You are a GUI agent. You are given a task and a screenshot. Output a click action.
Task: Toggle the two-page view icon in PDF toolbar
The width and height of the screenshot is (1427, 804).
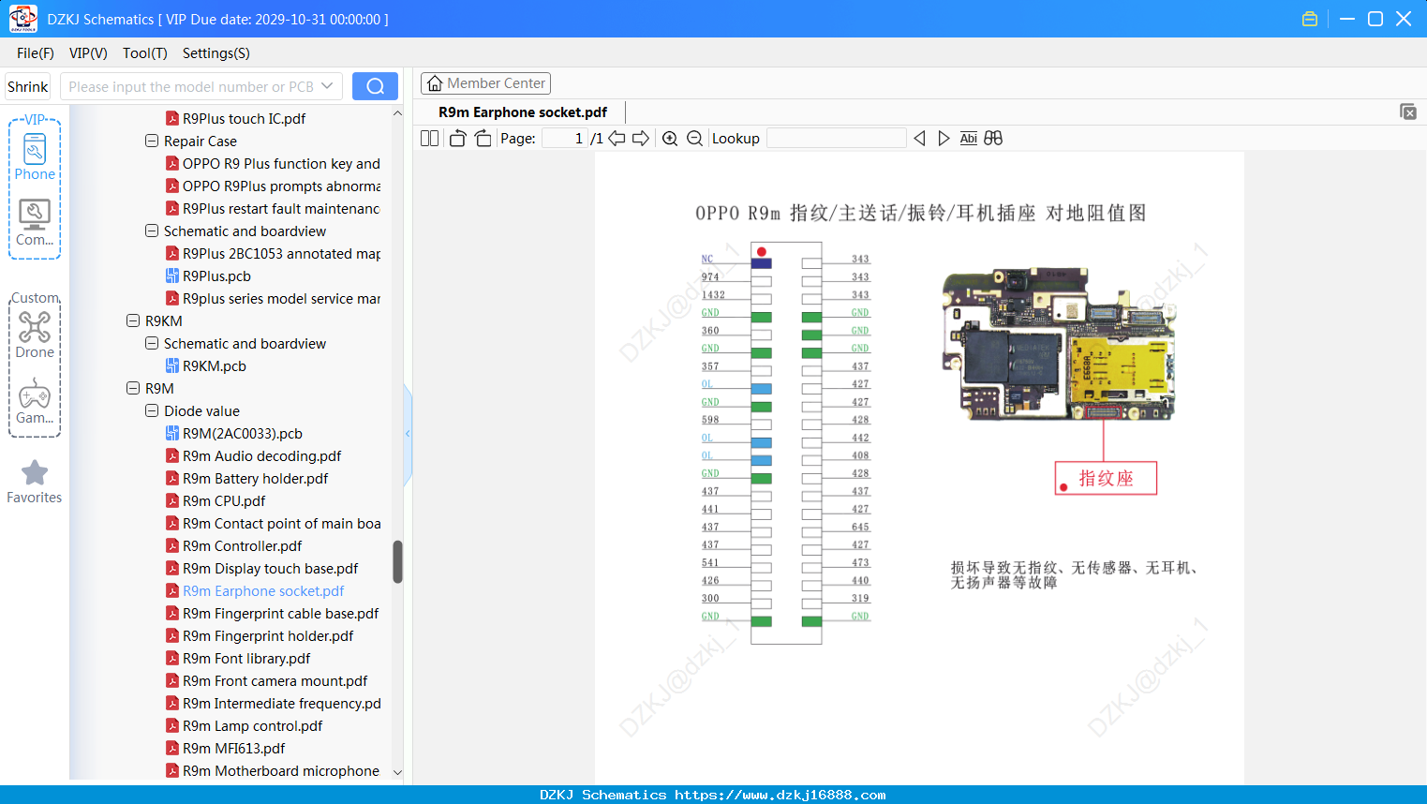click(x=429, y=139)
